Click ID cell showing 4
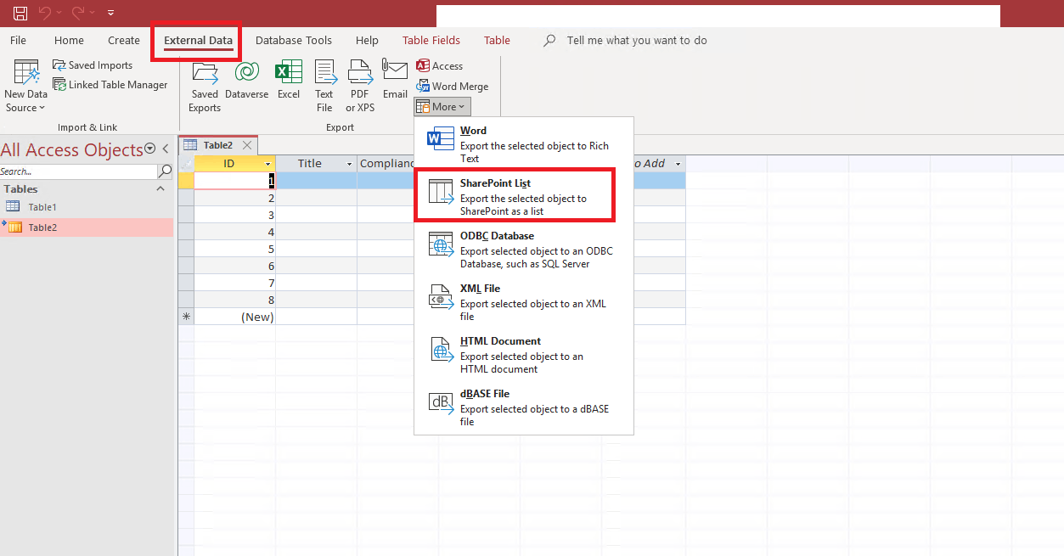This screenshot has width=1064, height=556. (234, 232)
